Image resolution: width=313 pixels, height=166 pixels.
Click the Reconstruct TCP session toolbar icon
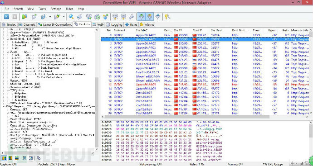click(x=89, y=17)
